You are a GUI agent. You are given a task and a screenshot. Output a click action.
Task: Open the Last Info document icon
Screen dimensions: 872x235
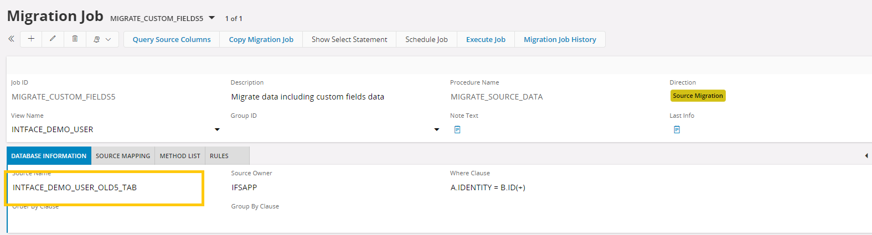coord(677,129)
